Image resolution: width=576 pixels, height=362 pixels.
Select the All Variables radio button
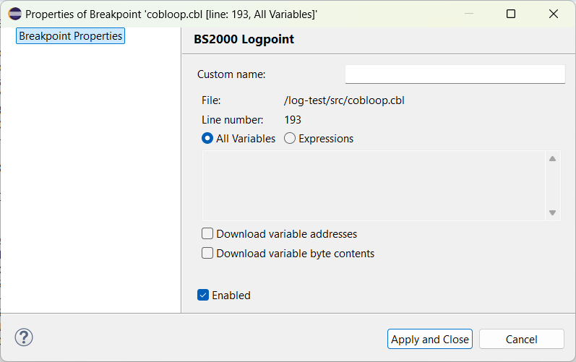(208, 139)
